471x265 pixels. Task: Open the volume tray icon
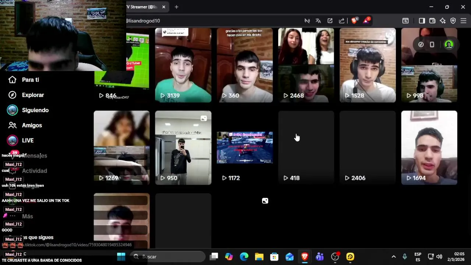coord(439,257)
